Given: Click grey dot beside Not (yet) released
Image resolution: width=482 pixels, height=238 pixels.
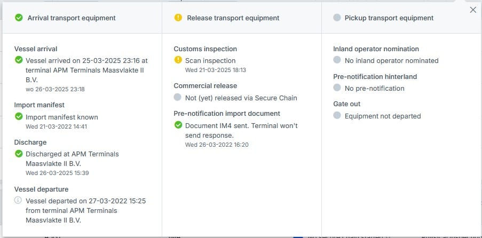Looking at the screenshot, I should tap(178, 97).
